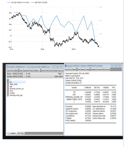Open the View menu in Workfile toolbar

(x=8, y=70)
